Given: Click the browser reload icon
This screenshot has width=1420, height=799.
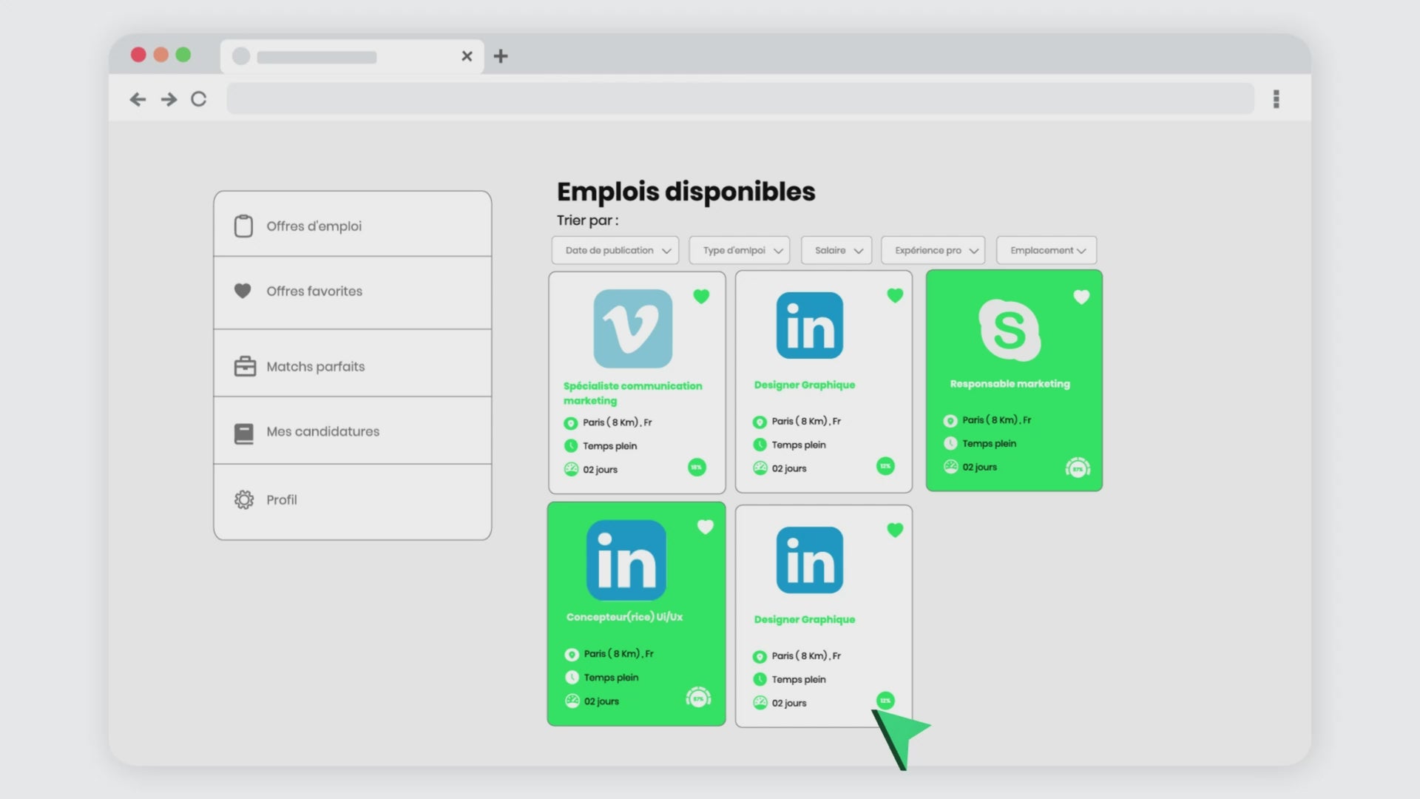Looking at the screenshot, I should (198, 99).
